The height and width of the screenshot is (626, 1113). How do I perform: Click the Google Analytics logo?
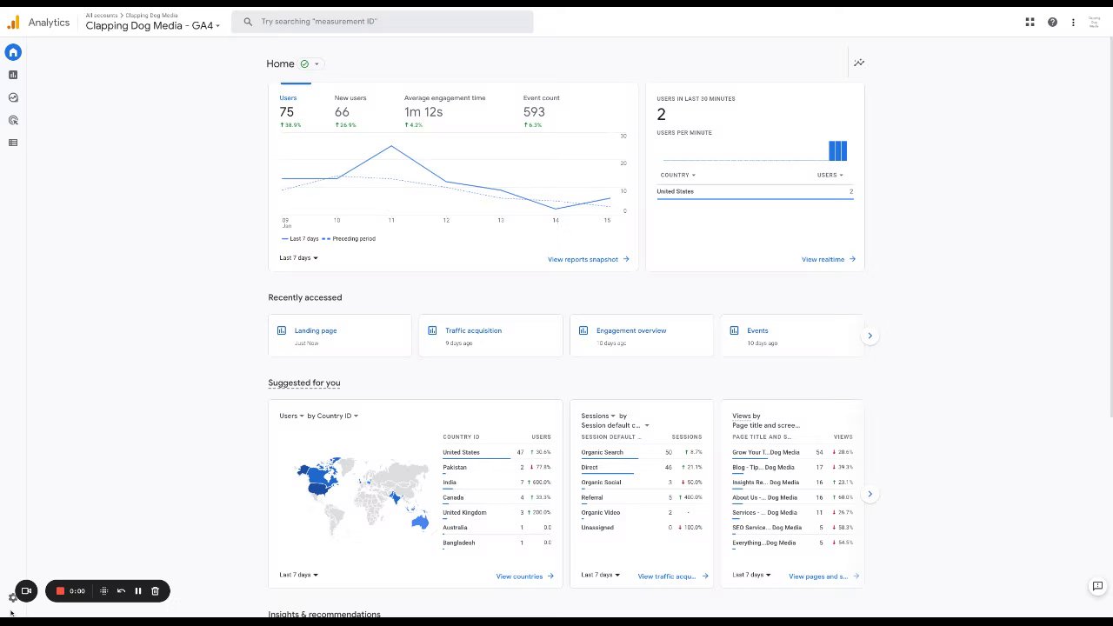pyautogui.click(x=13, y=23)
